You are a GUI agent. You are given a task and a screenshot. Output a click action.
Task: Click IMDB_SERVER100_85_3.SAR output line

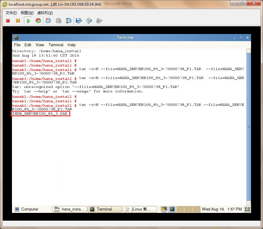click(x=40, y=114)
